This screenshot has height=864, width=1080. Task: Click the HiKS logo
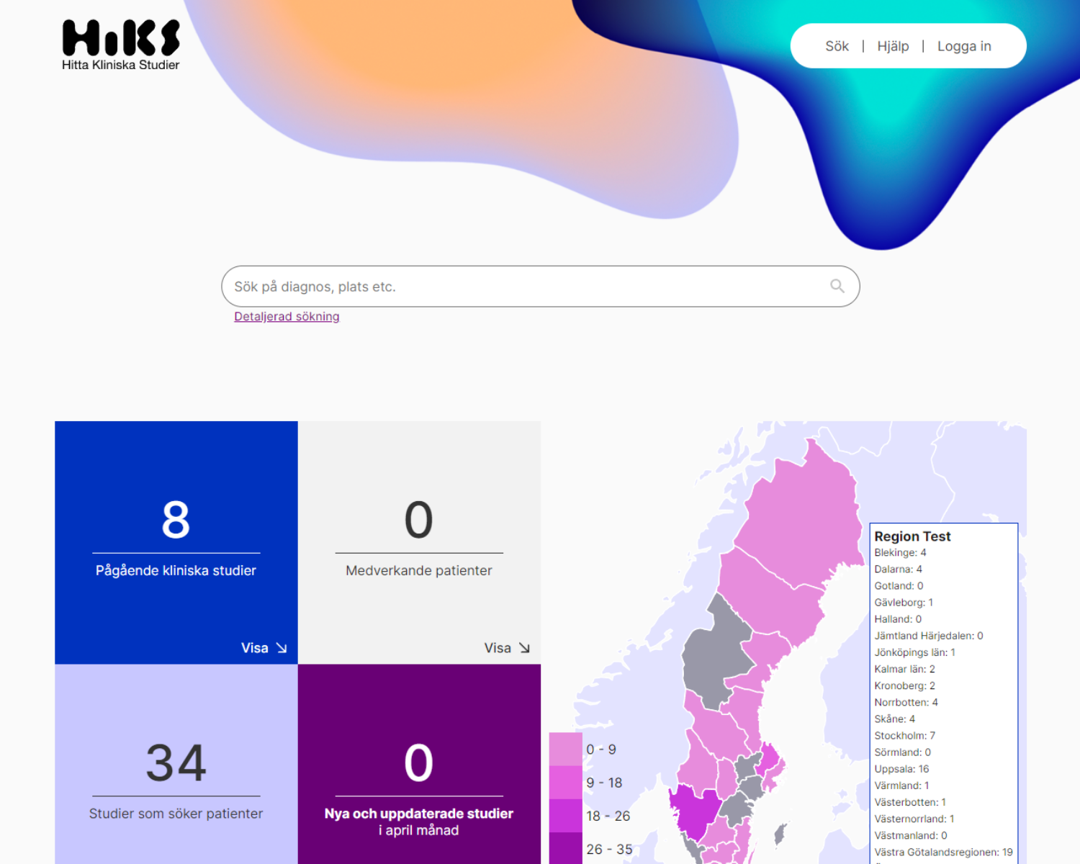tap(121, 45)
